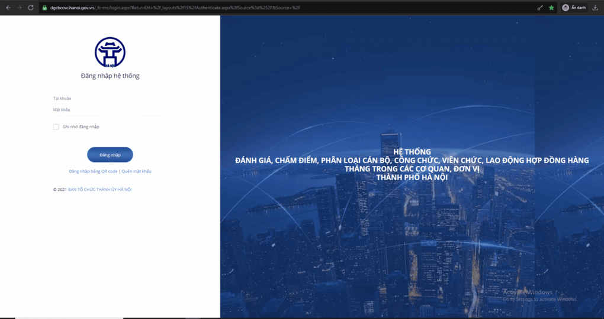Click the 'Ghi nhớ đăng nhập' label text
Image resolution: width=604 pixels, height=319 pixels.
81,127
